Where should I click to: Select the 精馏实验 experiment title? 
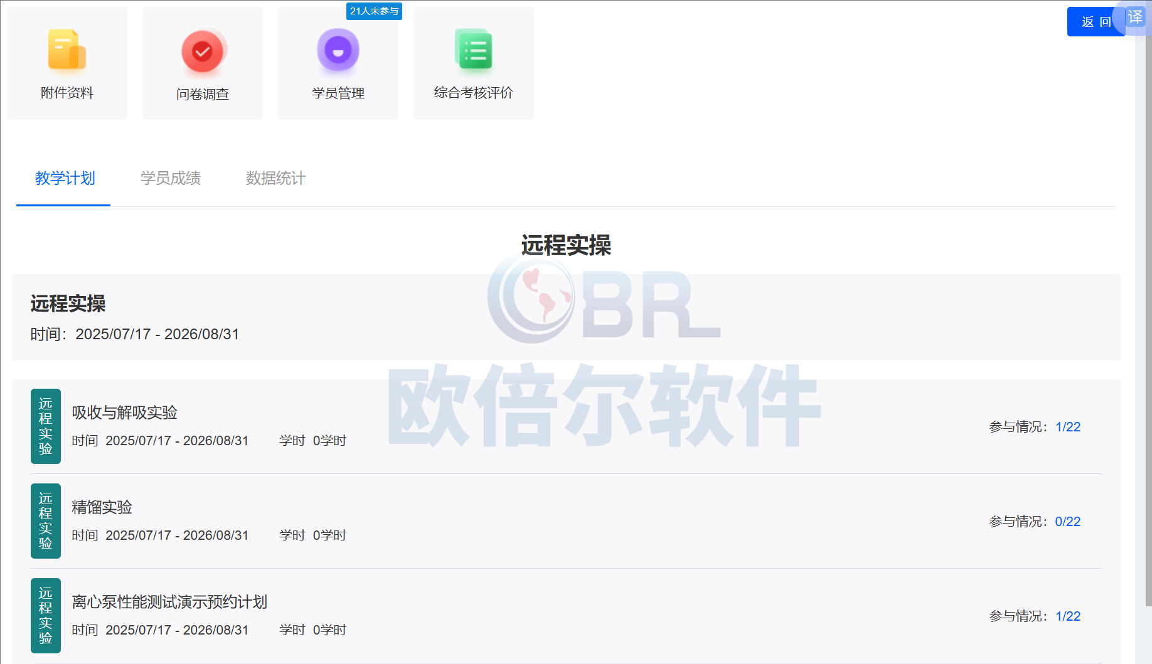point(102,507)
